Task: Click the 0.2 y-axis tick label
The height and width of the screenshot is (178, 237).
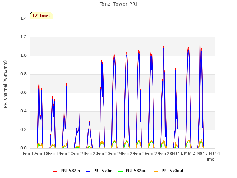Action: click(23, 130)
